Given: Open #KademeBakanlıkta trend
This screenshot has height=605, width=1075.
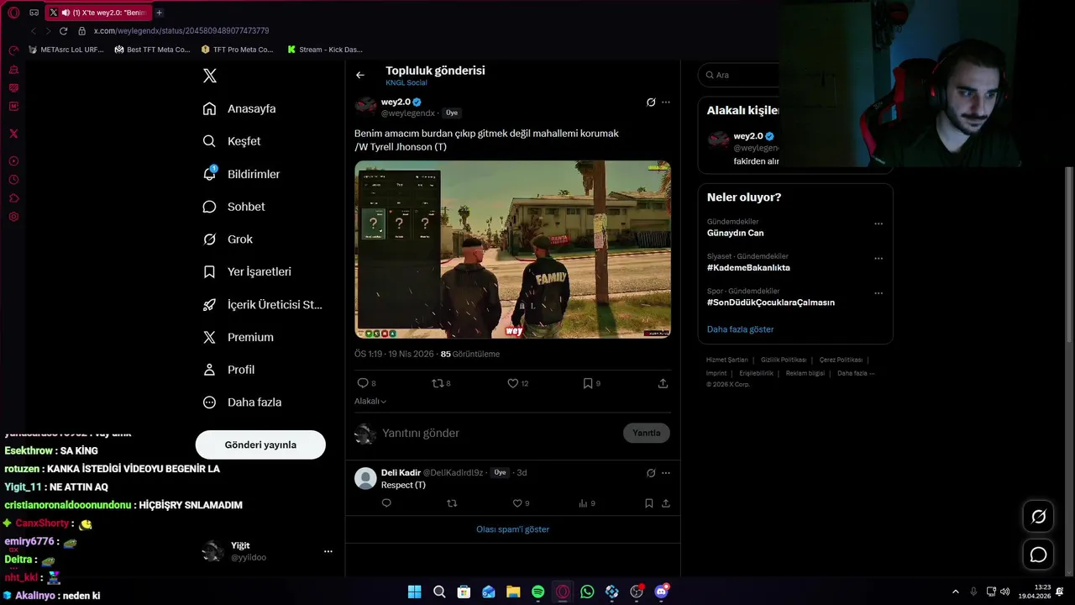Looking at the screenshot, I should click(x=748, y=267).
